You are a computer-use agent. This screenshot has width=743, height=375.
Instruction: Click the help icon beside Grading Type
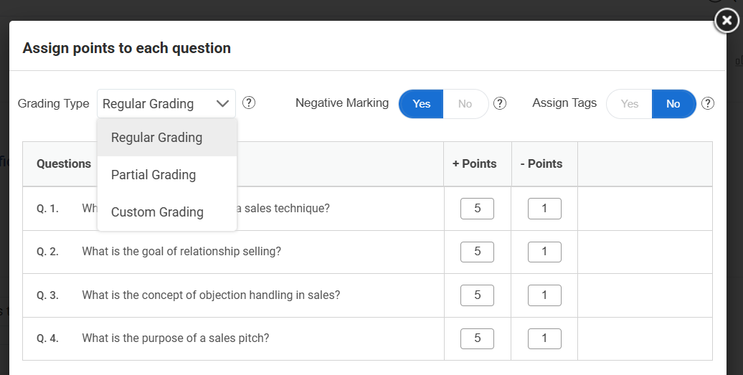click(249, 103)
